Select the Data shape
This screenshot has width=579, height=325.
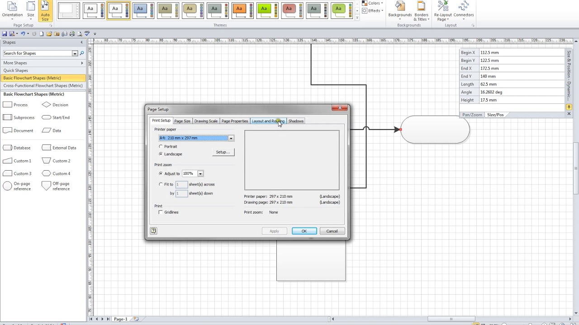52,130
